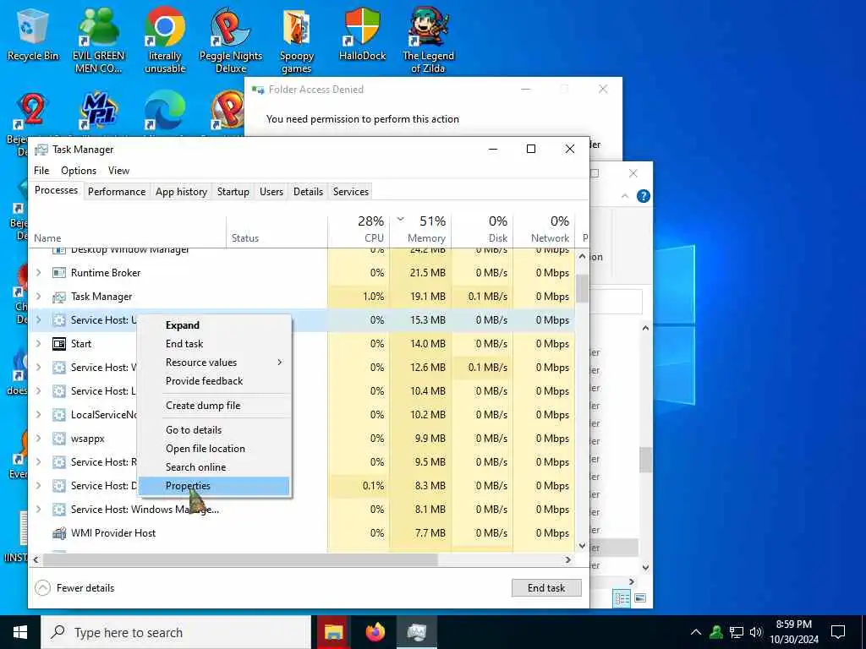
Task: Switch Explorer to details view icon
Action: point(622,598)
